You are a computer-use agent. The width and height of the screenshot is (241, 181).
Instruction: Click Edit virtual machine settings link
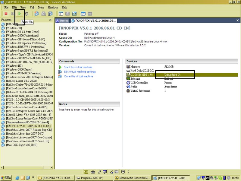coord(80,72)
